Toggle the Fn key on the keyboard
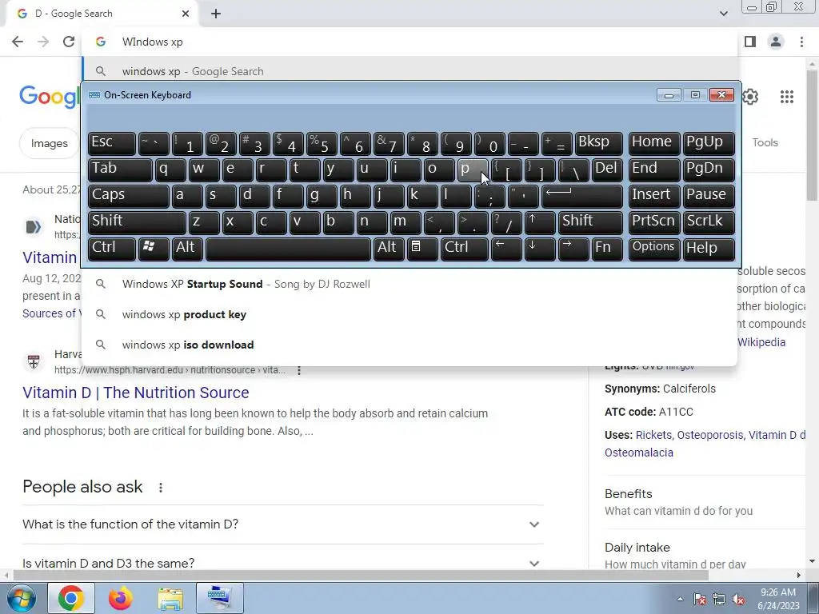This screenshot has height=614, width=819. coord(608,248)
